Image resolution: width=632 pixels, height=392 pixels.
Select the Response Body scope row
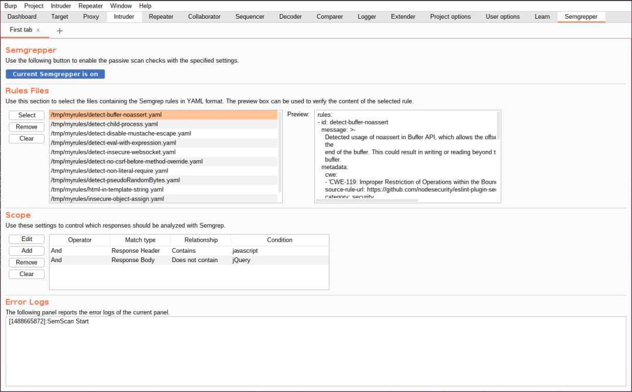coord(189,260)
